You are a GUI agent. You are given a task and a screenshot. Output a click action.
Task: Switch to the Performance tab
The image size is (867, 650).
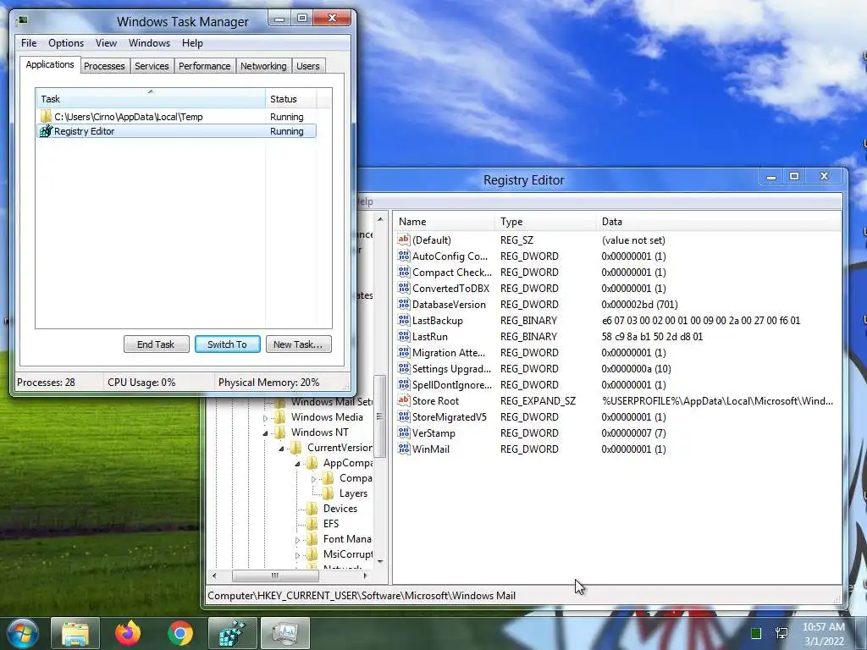(205, 66)
